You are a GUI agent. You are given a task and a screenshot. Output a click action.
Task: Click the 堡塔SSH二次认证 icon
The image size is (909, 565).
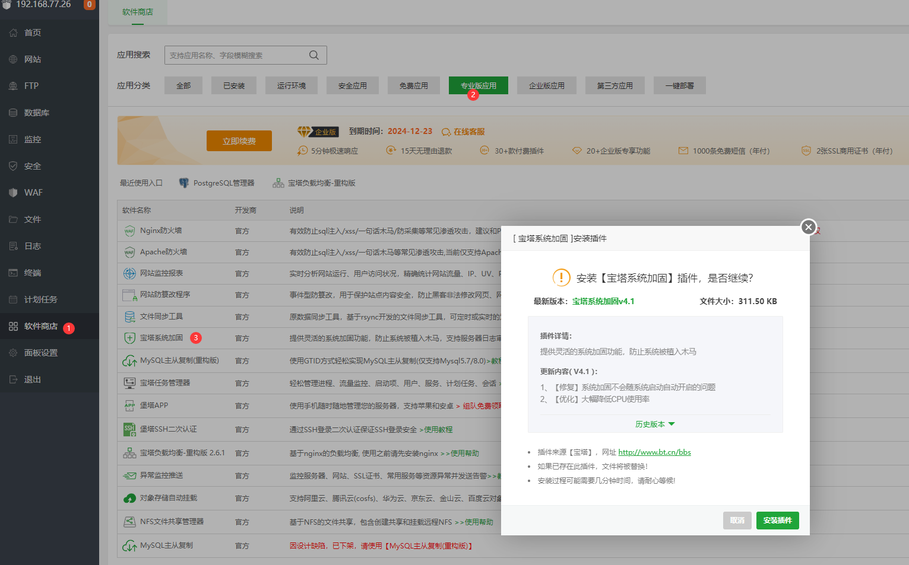(x=129, y=429)
